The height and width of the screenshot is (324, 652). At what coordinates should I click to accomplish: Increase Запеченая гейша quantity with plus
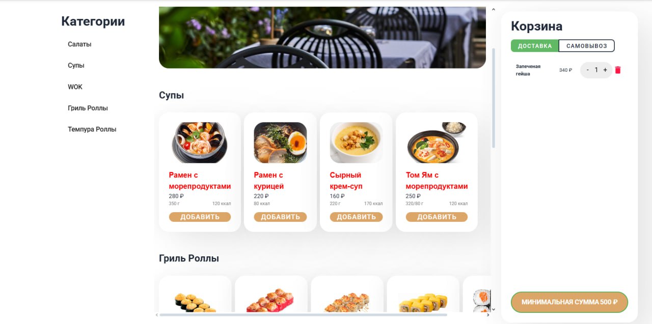click(605, 70)
